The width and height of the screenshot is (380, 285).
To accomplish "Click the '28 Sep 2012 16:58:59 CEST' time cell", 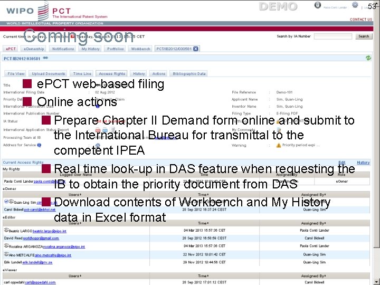I will tap(204, 238).
